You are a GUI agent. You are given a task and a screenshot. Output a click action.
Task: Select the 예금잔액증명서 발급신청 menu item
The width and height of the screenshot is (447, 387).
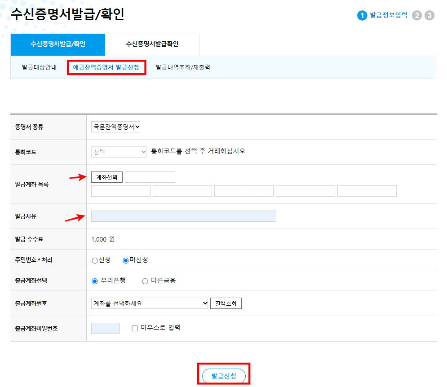tap(106, 67)
